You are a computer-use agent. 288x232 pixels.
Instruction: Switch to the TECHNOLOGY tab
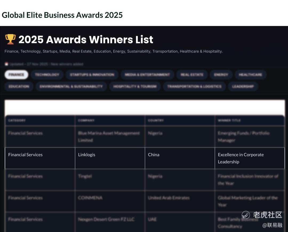47,75
